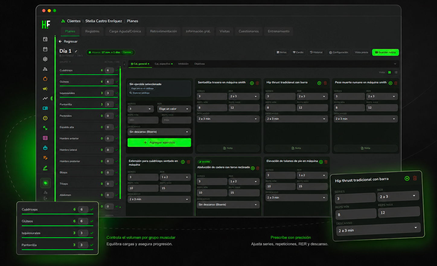Toggle the green check for Hombro posterior
The image size is (437, 266).
click(117, 161)
